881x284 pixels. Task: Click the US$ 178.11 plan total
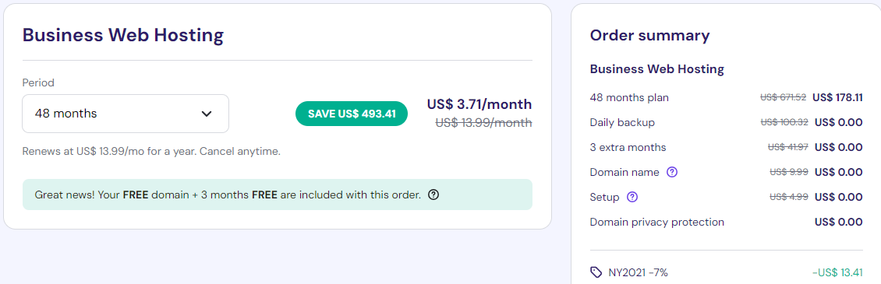(x=837, y=98)
